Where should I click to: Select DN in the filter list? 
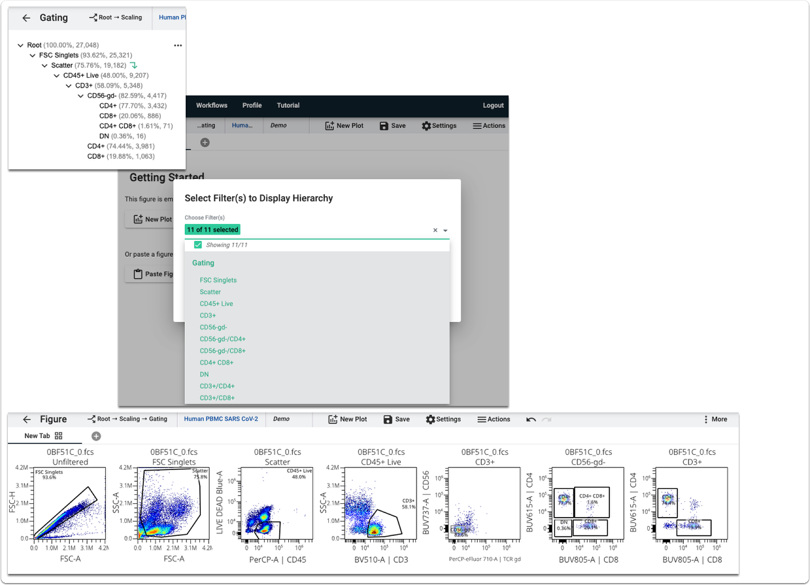[x=205, y=375]
